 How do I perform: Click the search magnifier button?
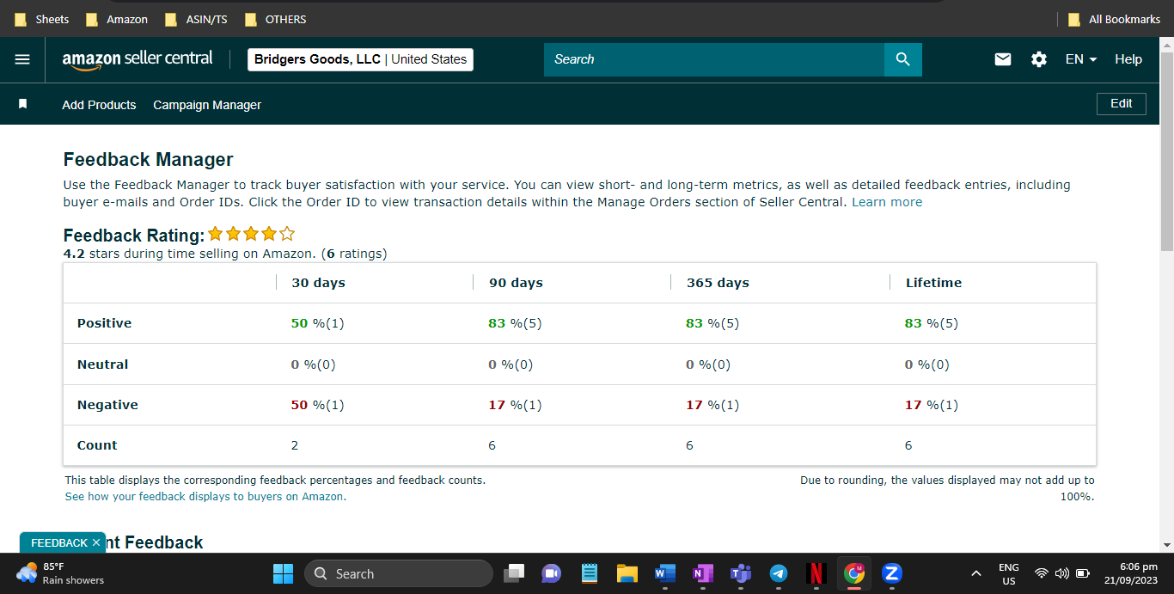(902, 59)
